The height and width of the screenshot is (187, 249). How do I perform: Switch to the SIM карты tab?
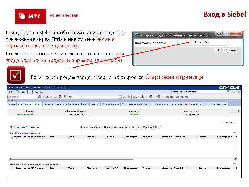(194, 104)
